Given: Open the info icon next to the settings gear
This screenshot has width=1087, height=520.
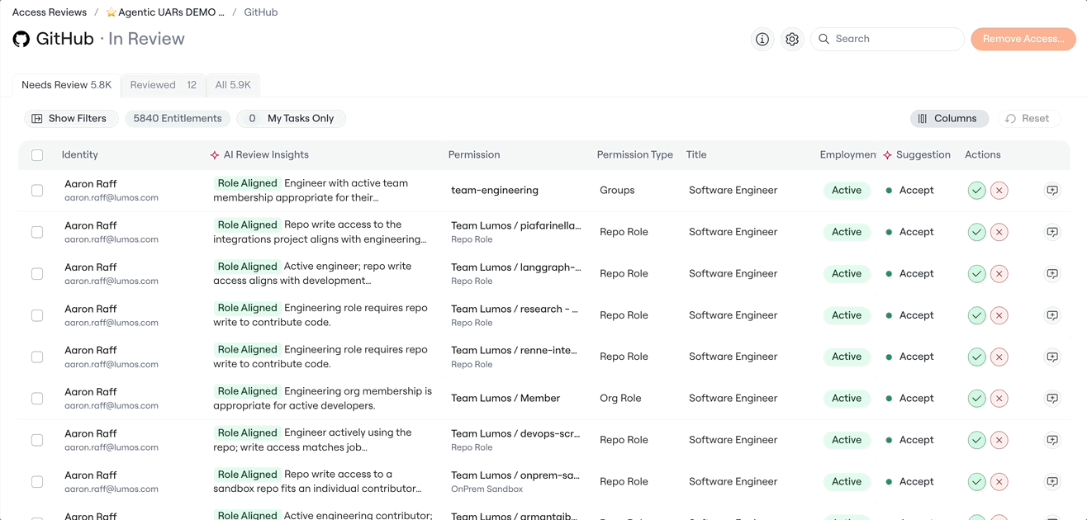Looking at the screenshot, I should [x=762, y=39].
